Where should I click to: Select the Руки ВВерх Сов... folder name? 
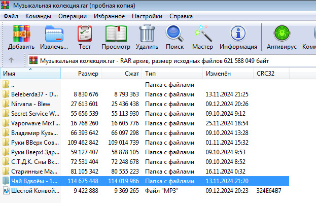35,142
